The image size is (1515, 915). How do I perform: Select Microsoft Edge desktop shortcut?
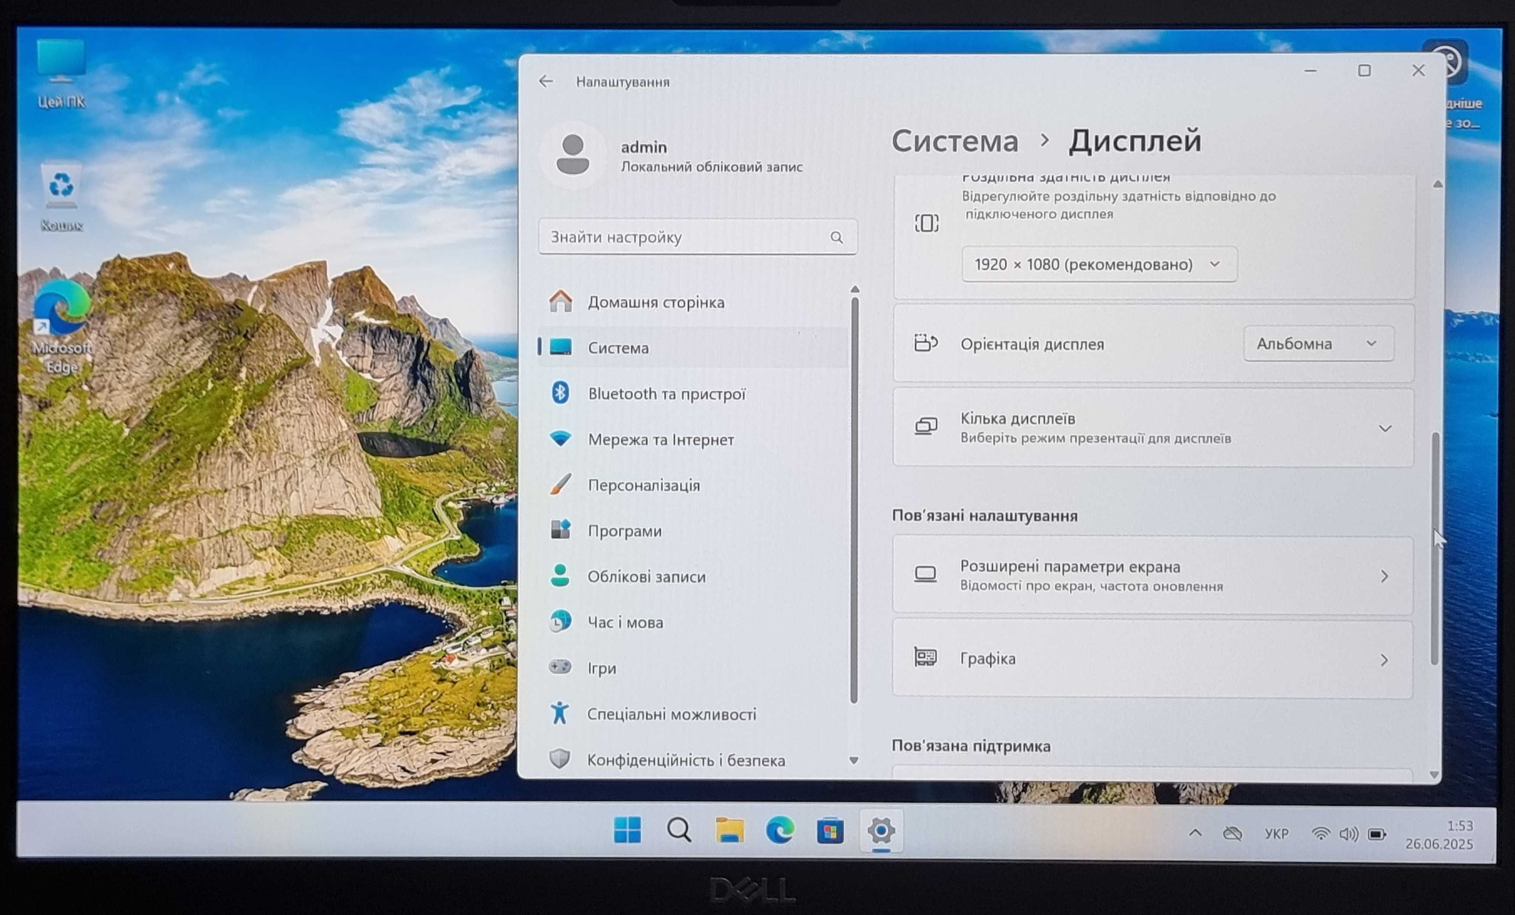[62, 327]
